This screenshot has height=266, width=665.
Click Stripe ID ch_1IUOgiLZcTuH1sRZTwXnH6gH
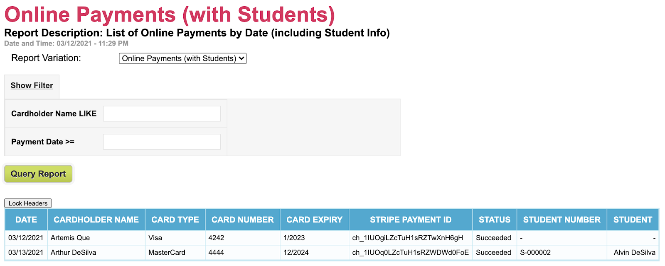407,238
